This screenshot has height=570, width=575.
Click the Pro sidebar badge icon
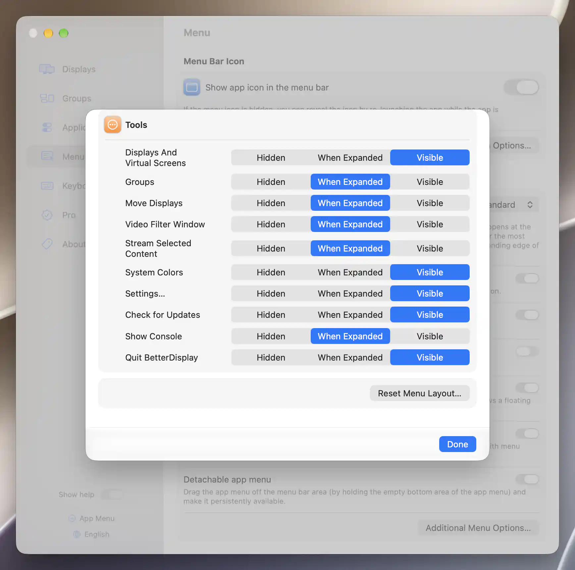[x=47, y=215]
